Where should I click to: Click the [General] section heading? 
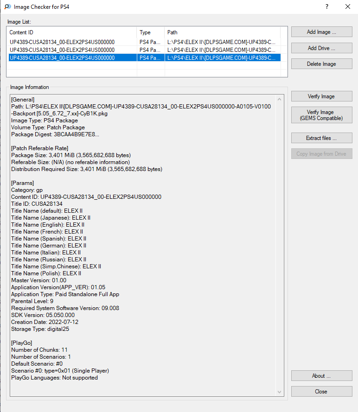coord(23,100)
